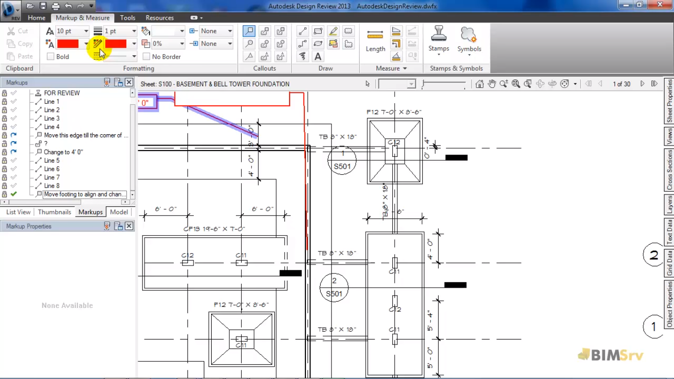Open the fill color dropdown
Viewport: 674px width, 379px height.
182,31
